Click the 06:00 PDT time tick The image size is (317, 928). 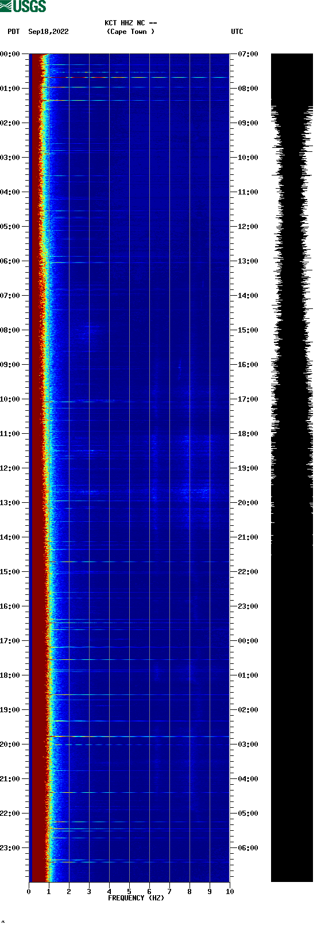10,261
